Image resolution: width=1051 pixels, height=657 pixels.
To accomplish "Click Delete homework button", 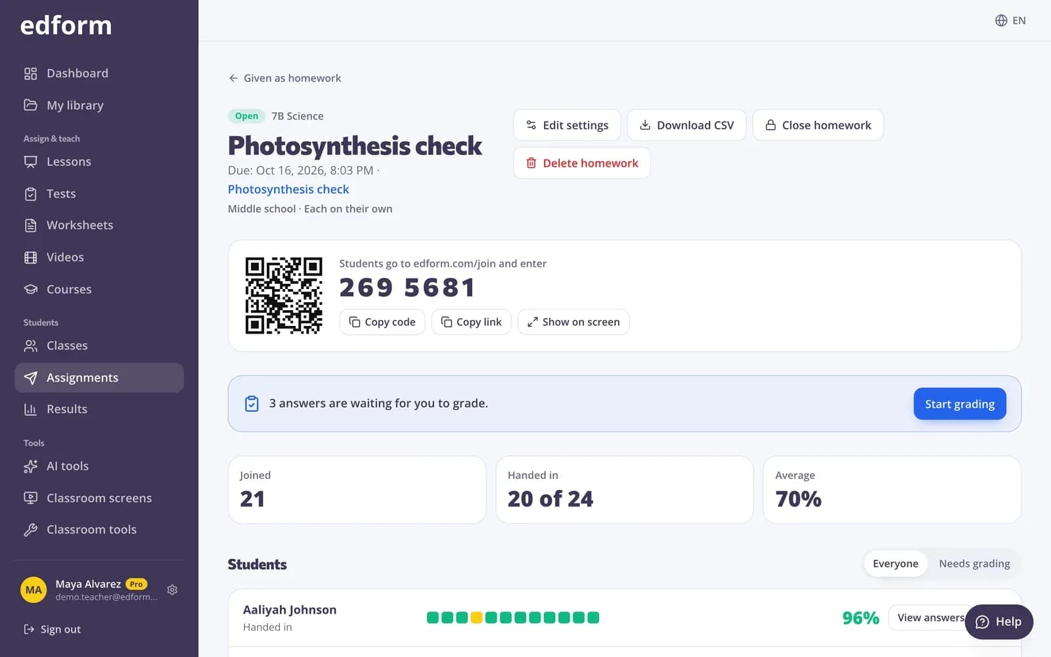I will (x=582, y=163).
